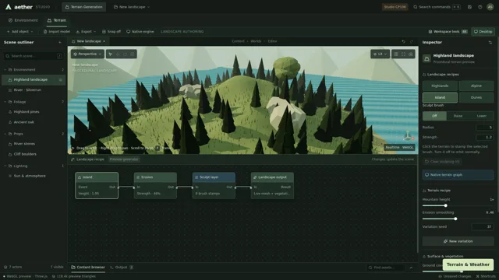The height and width of the screenshot is (280, 499).
Task: Click the sculpt brush Radius value field
Action: [484, 128]
